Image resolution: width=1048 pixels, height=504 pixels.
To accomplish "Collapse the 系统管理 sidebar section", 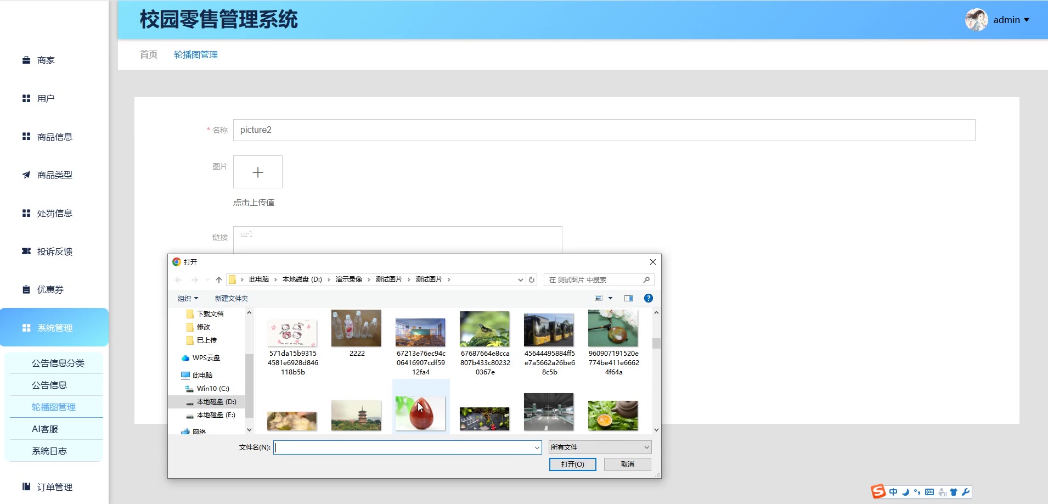I will point(54,327).
